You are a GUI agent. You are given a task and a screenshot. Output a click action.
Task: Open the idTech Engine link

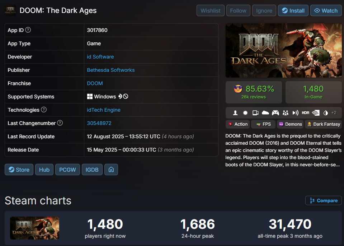[x=104, y=110]
